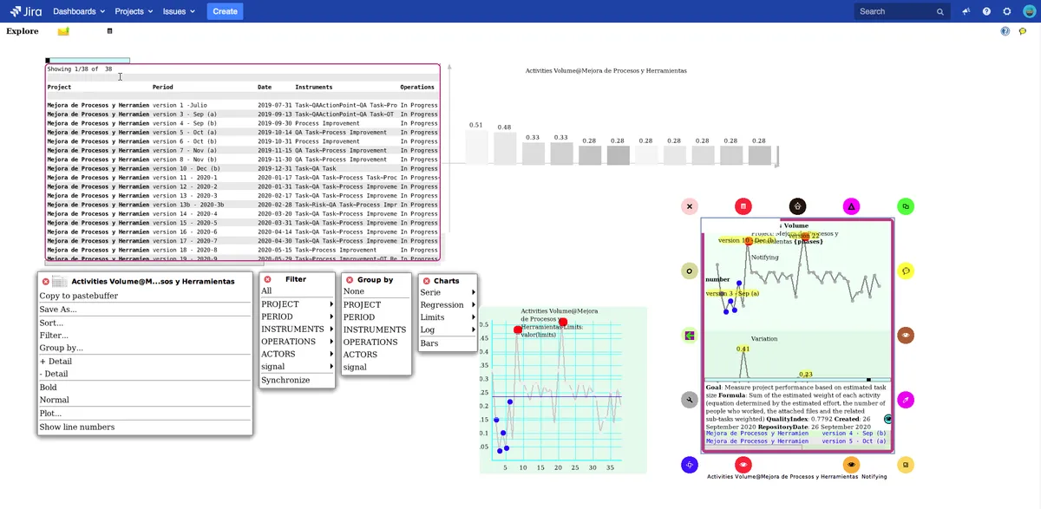Expand INSTRUMENTS submenu in Filter popup
Image resolution: width=1041 pixels, height=509 pixels.
pos(298,329)
